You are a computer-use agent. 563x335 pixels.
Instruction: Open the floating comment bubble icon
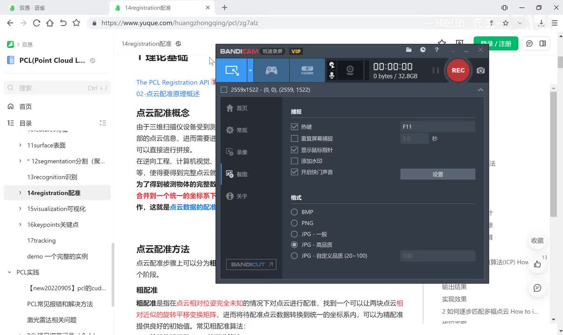537,288
